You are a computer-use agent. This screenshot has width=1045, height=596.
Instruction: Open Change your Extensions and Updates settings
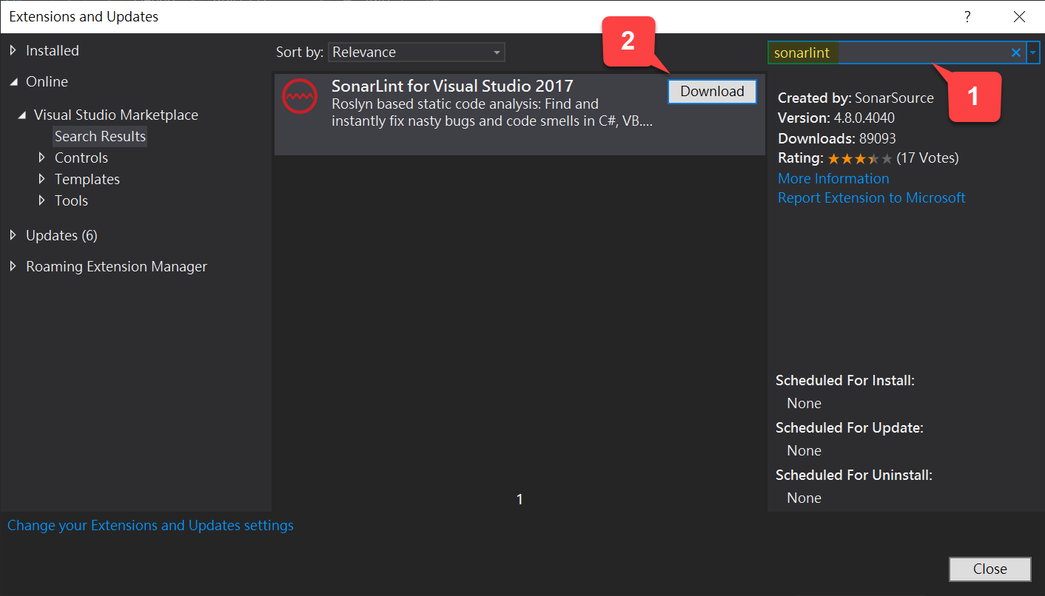point(150,525)
